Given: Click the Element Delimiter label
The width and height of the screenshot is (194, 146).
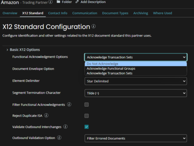Looking at the screenshot, I should coord(26,81).
